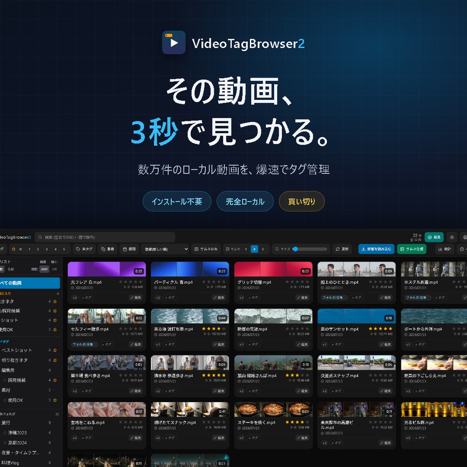
Task: Click the green サムネ生成 button
Action: (412, 249)
